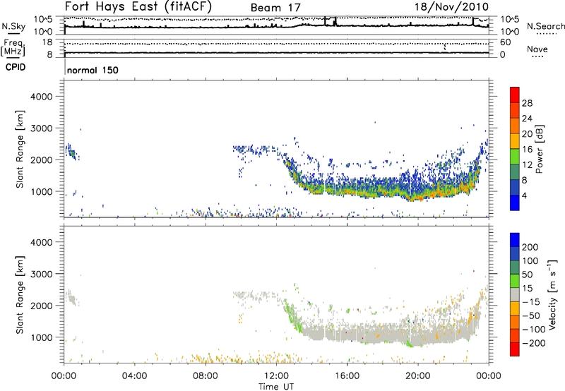Click the 'Velocity [m s-1]' colorbar title

coord(552,294)
